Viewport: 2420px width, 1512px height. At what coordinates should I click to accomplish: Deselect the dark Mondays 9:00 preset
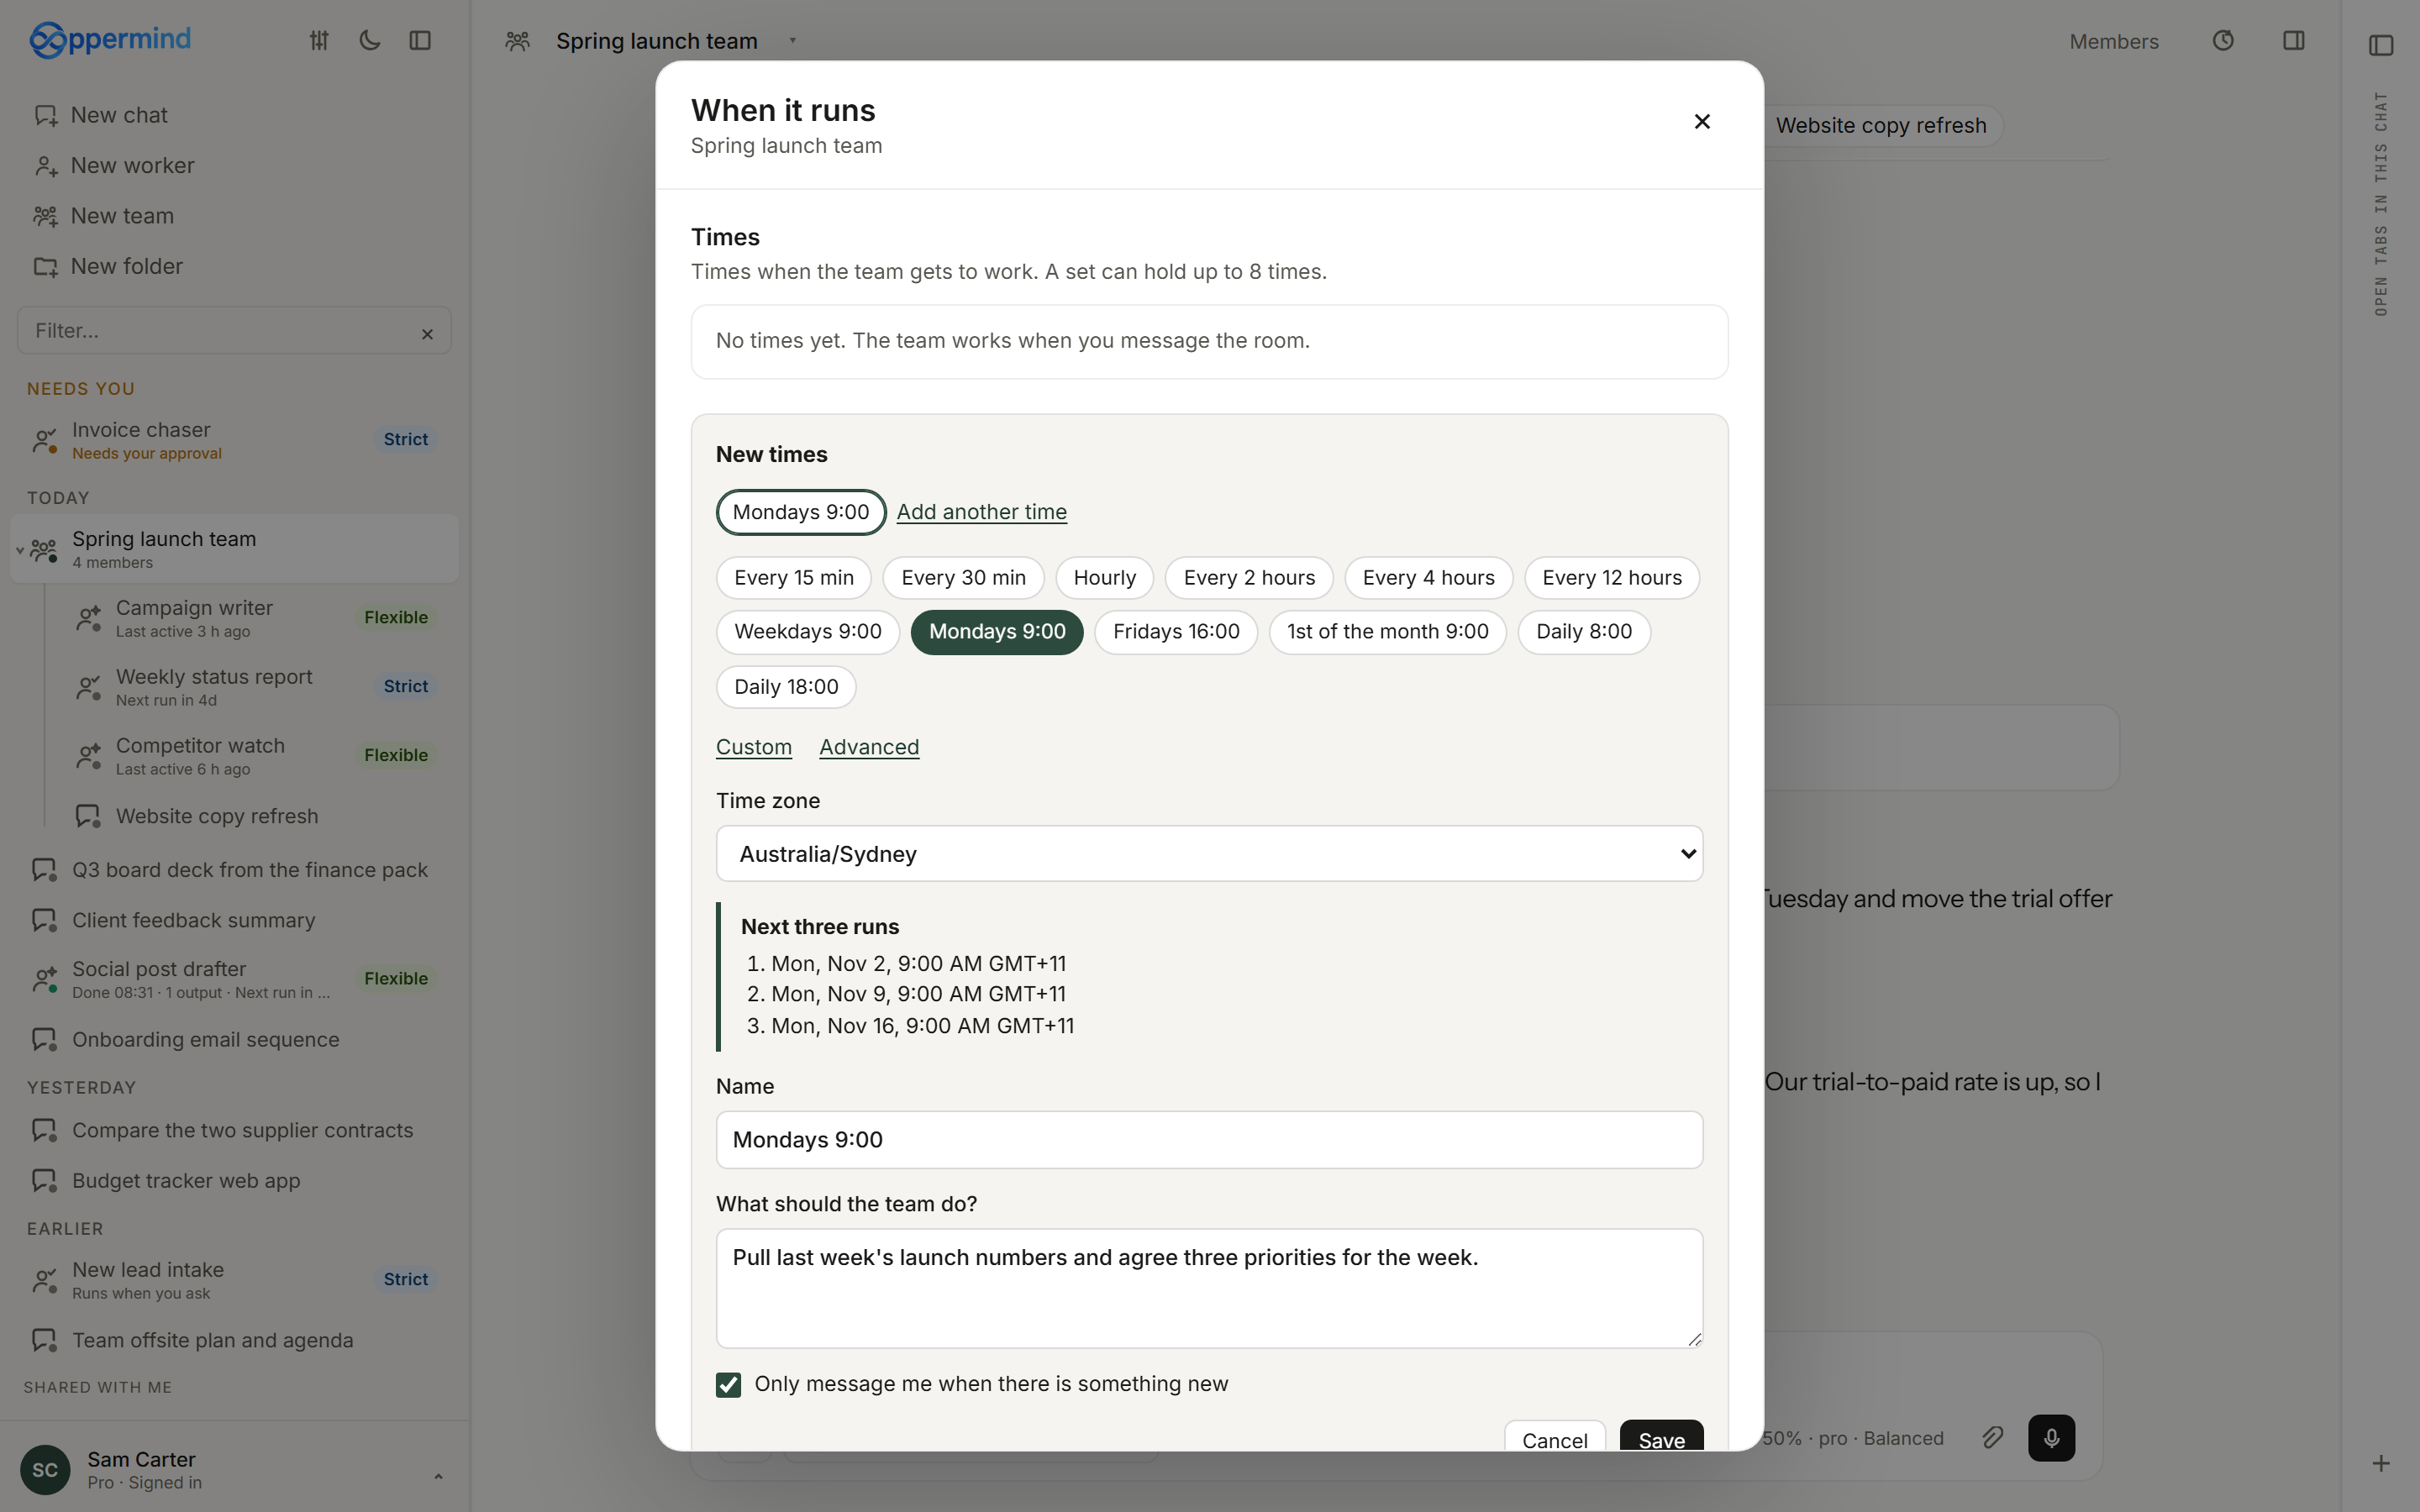pyautogui.click(x=996, y=632)
